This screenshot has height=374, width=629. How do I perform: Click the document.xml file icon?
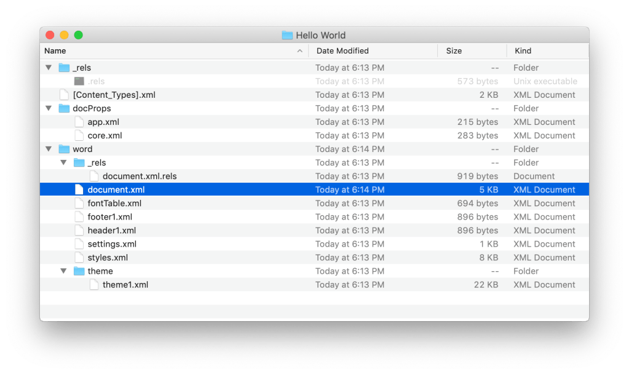tap(79, 189)
